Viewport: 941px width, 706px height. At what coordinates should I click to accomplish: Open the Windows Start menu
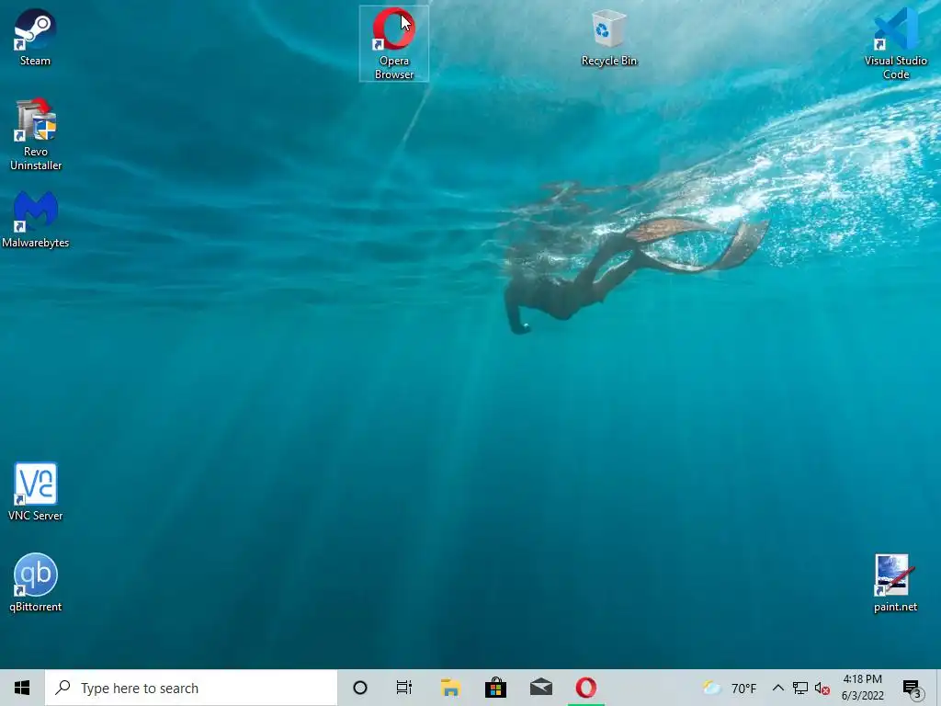[22, 688]
